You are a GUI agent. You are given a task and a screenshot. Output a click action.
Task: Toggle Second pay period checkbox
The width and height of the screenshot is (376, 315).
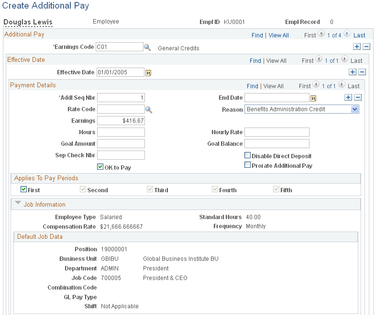point(83,189)
